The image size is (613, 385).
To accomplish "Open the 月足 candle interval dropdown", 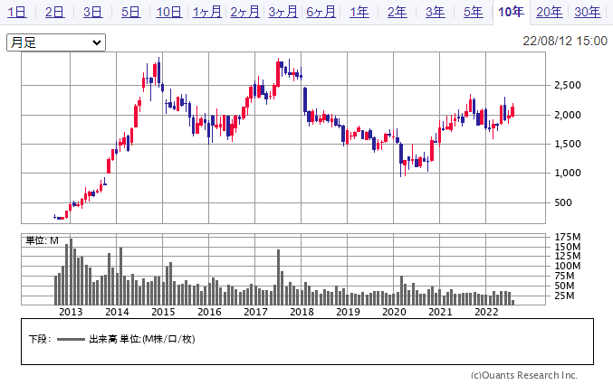I will (56, 42).
